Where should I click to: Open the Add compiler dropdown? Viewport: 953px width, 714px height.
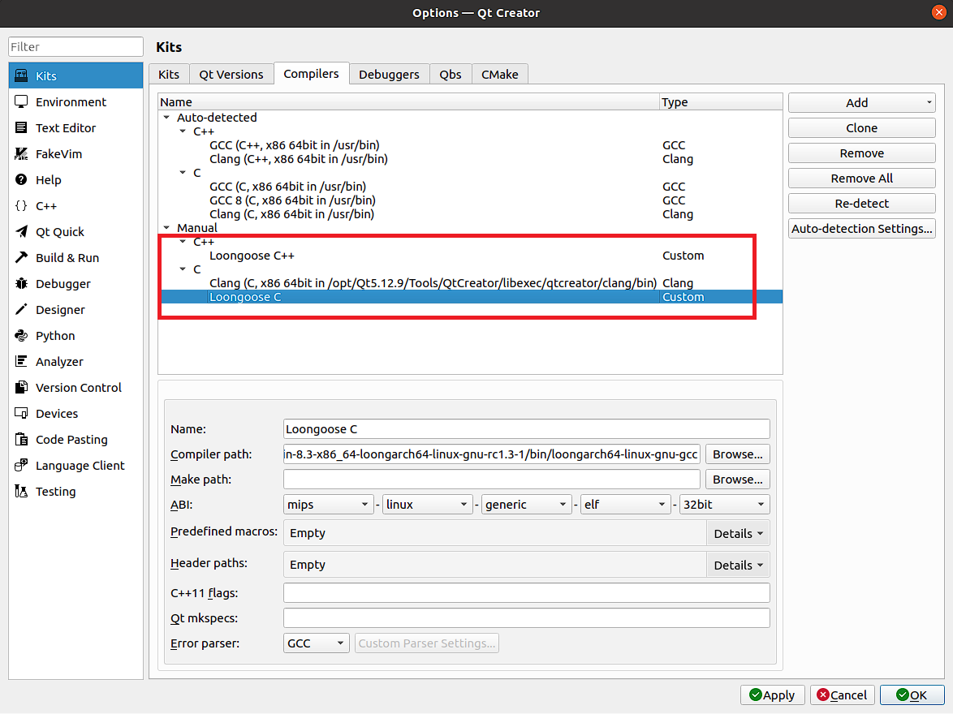[861, 103]
